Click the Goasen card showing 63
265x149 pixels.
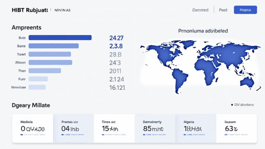(x=236, y=128)
